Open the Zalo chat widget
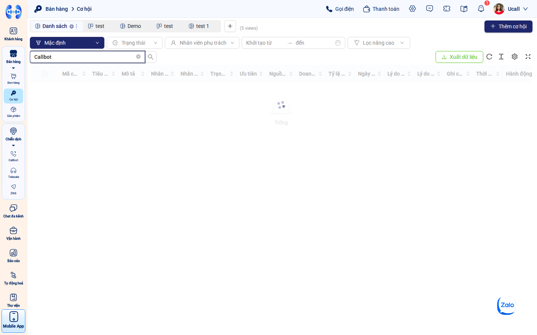Viewport: 537px width, 335px height. coord(507,305)
